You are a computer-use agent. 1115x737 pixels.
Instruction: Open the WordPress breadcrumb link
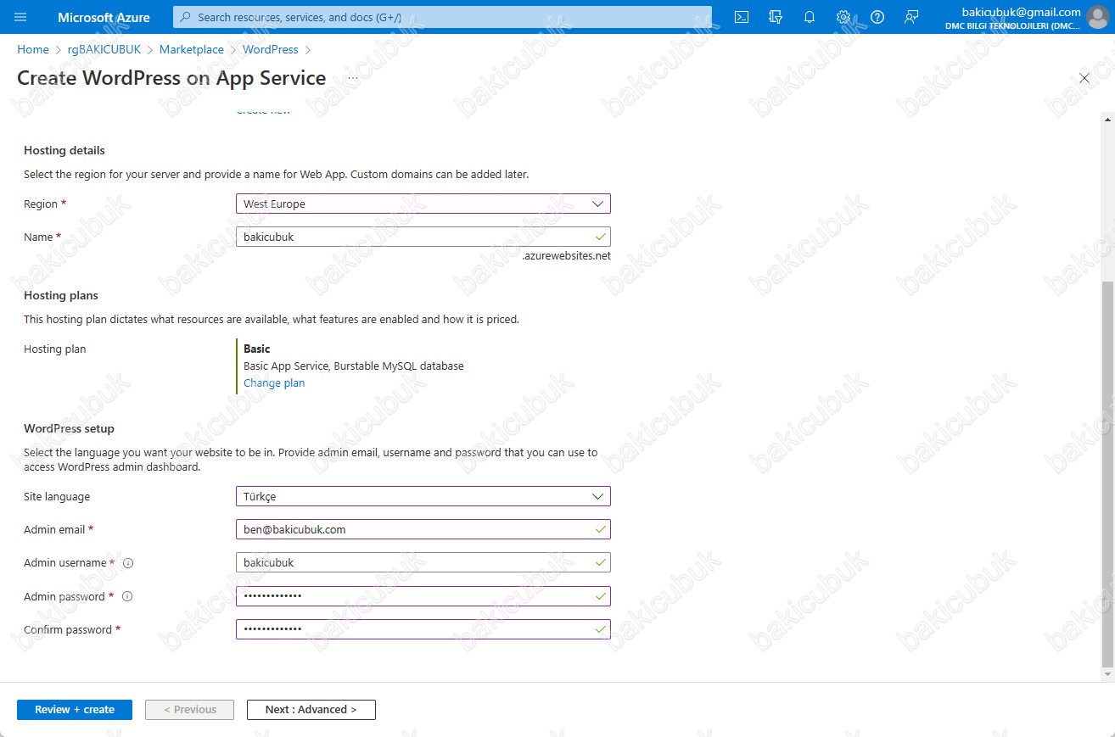(271, 50)
